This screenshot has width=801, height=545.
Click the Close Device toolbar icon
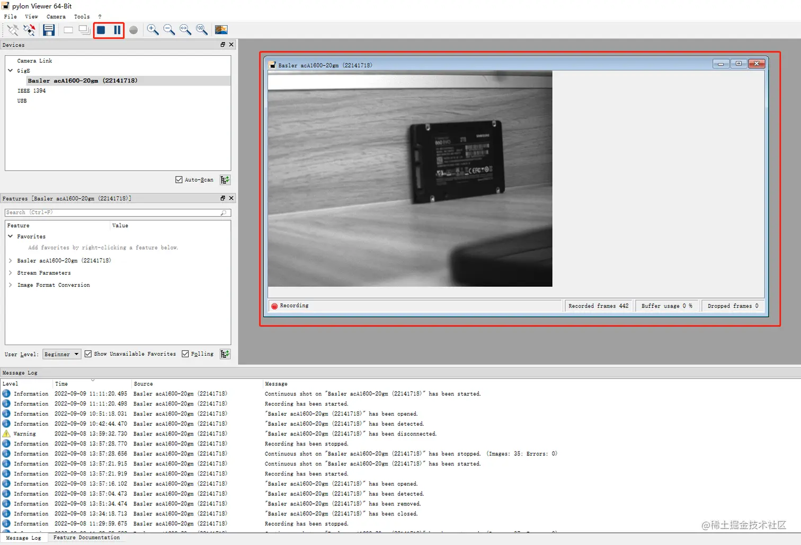[29, 30]
